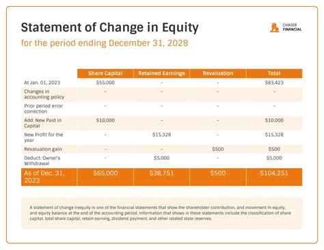Click the Chaser Financial lion logo icon
This screenshot has width=324, height=250.
pyautogui.click(x=275, y=27)
